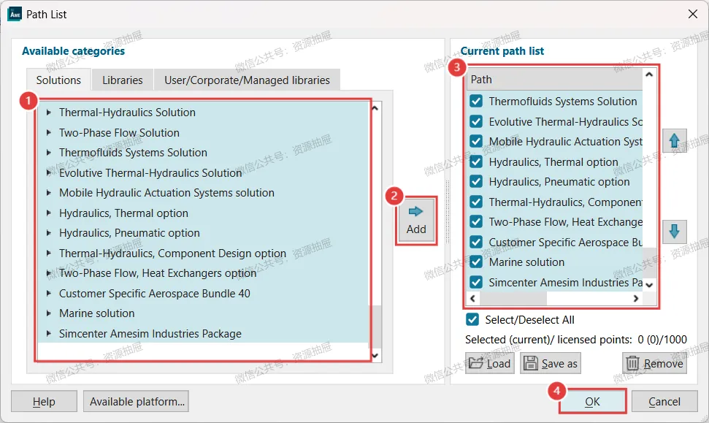Viewport: 709px width, 423px height.
Task: Expand Marine solution tree node
Action: tap(48, 313)
